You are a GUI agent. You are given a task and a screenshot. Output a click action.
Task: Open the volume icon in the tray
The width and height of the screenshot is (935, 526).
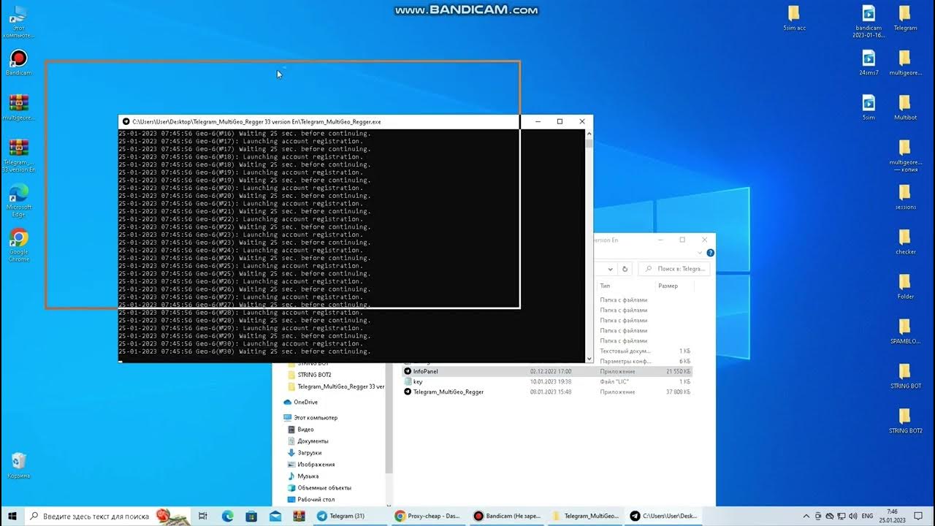tap(853, 516)
